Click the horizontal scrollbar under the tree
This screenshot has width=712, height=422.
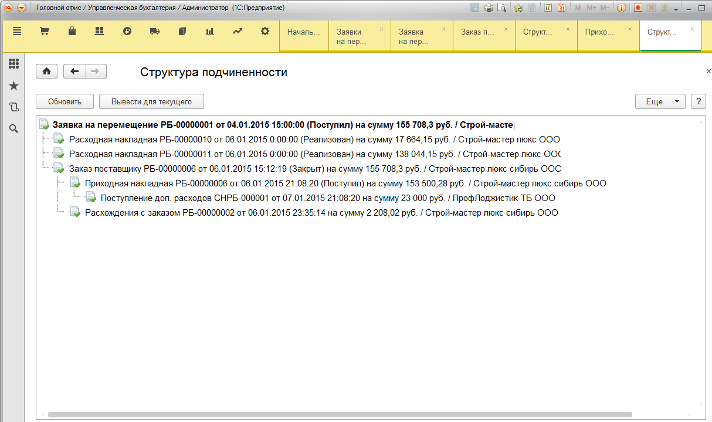pyautogui.click(x=340, y=414)
